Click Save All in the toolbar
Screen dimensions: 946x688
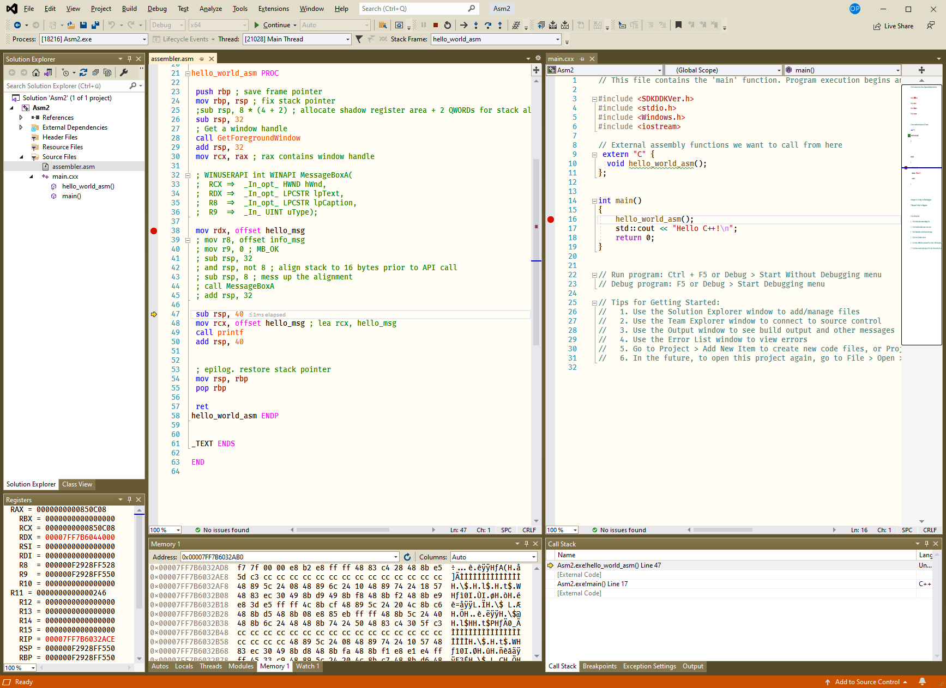point(95,25)
